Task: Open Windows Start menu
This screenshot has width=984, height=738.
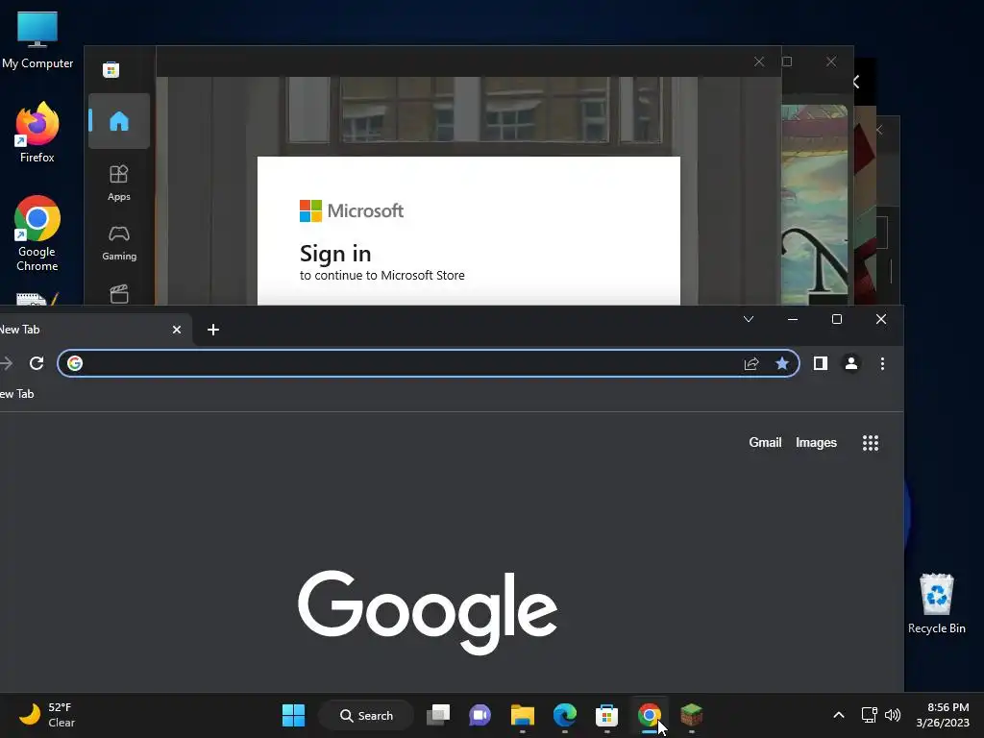Action: (293, 715)
